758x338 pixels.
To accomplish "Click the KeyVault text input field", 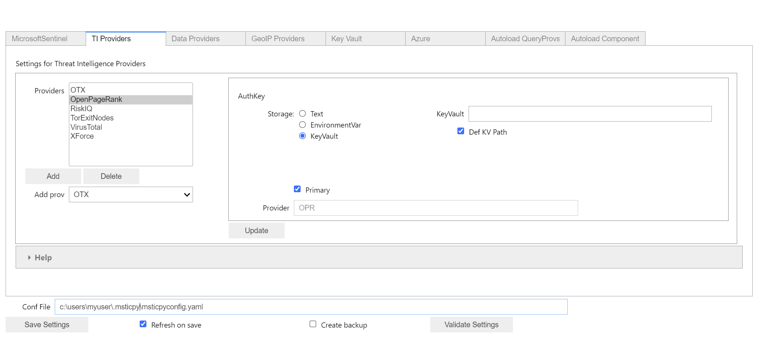I will point(590,114).
